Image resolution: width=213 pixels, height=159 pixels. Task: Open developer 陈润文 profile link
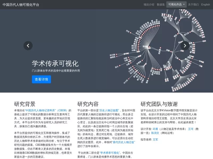pyautogui.click(x=155, y=133)
